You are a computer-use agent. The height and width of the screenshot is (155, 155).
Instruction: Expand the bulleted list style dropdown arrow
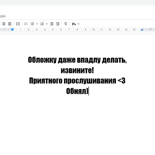click(37, 24)
